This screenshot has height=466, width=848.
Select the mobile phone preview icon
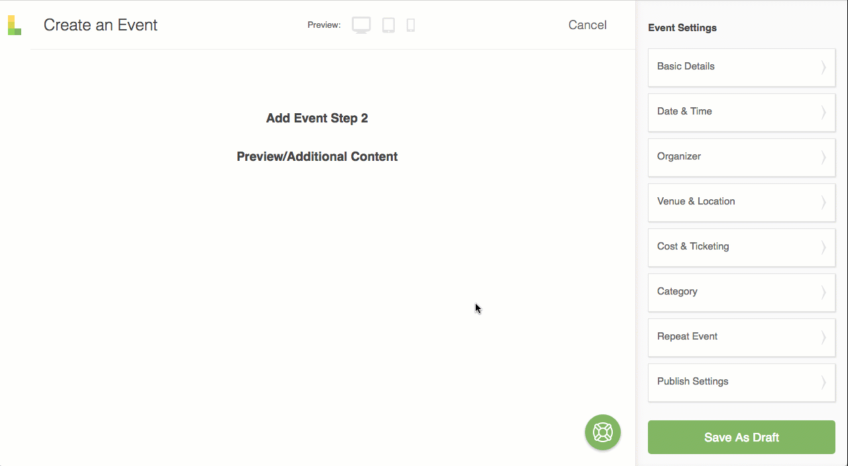pos(411,25)
